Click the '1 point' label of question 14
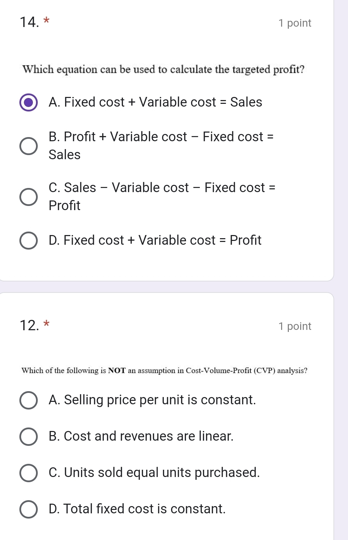 (x=295, y=23)
